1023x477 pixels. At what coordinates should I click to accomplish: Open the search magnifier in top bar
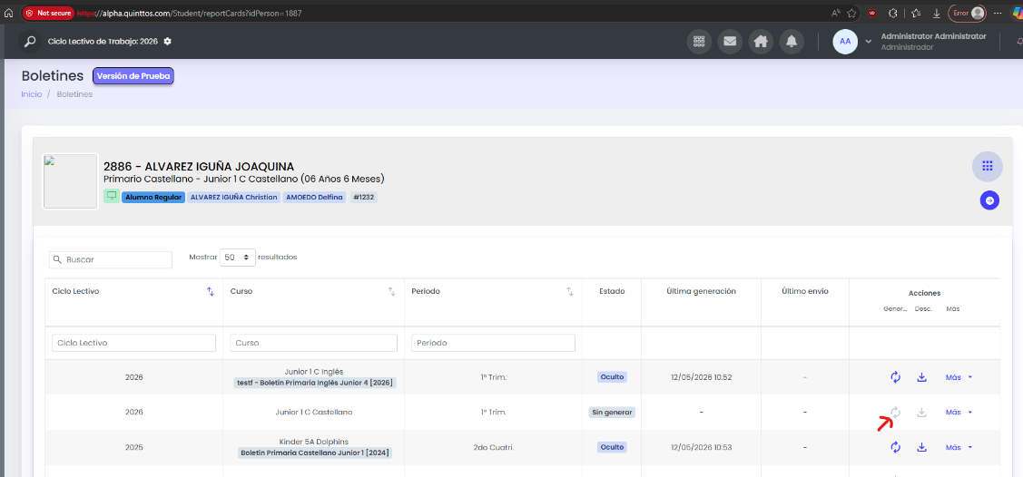pyautogui.click(x=30, y=41)
